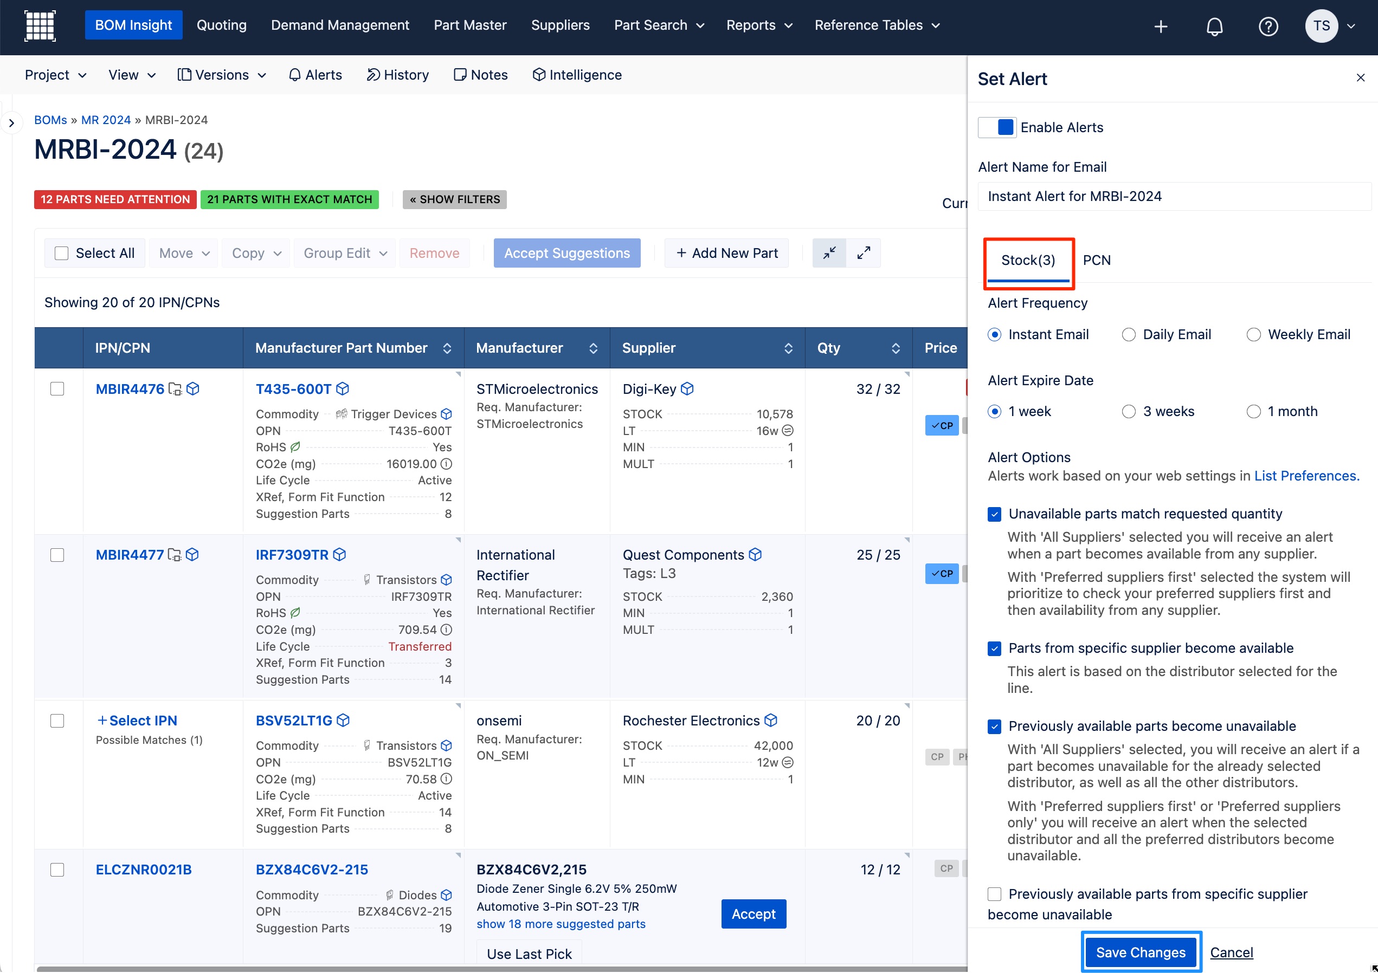
Task: Click CO2e info icon for 16019.00
Action: [x=446, y=464]
